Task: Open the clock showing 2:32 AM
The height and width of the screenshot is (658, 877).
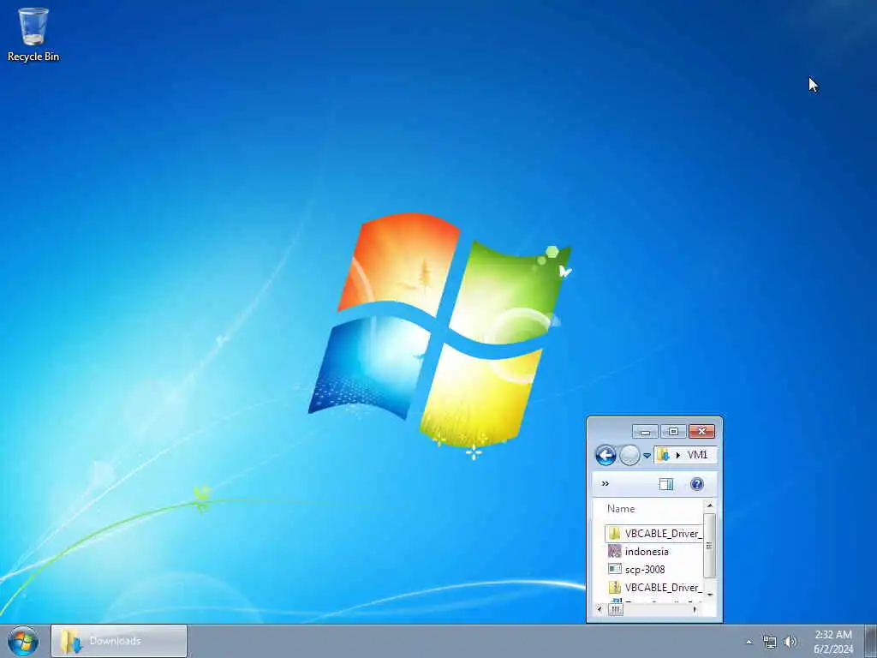Action: pos(833,642)
